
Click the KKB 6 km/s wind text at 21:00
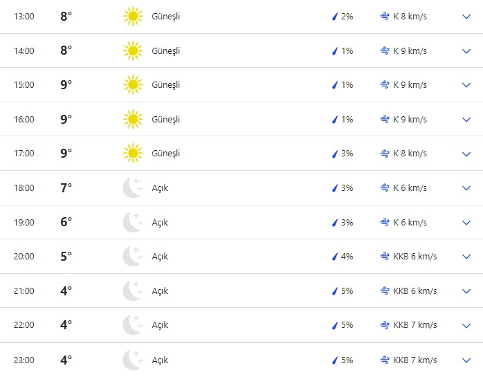tap(415, 291)
